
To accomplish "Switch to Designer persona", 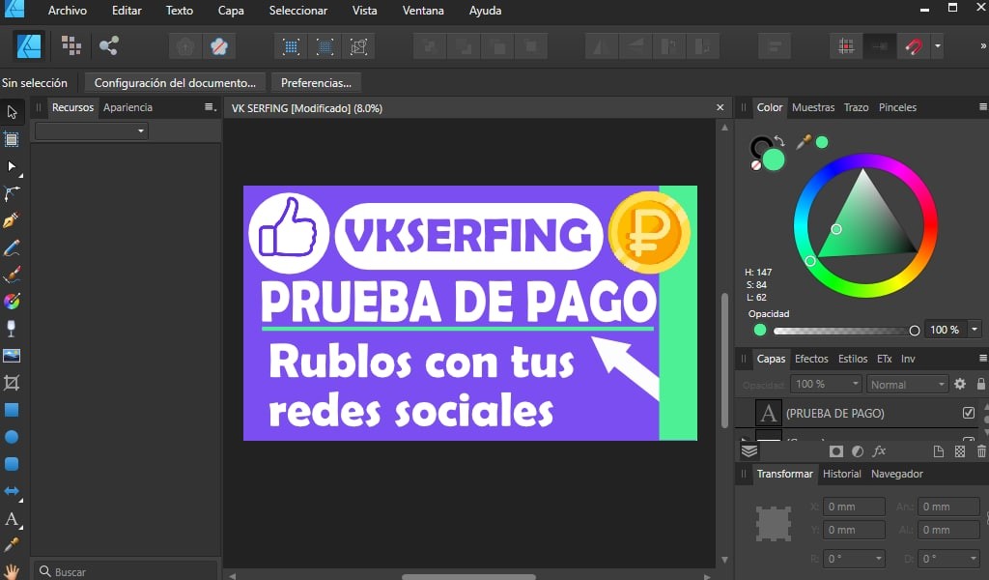I will click(x=29, y=46).
